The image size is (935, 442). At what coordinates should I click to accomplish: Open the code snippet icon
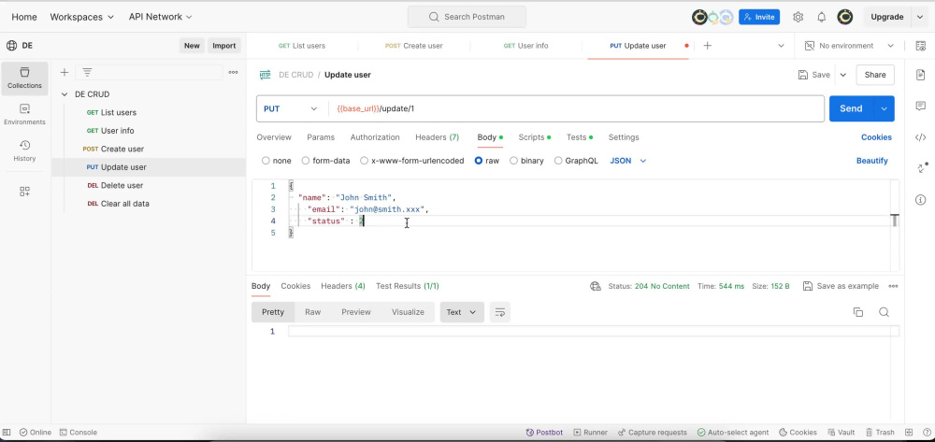coord(921,137)
